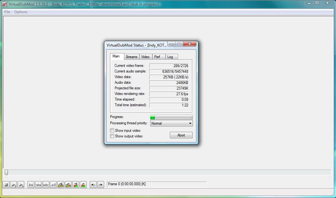Click the Time elapsed value 0:09

(169, 99)
